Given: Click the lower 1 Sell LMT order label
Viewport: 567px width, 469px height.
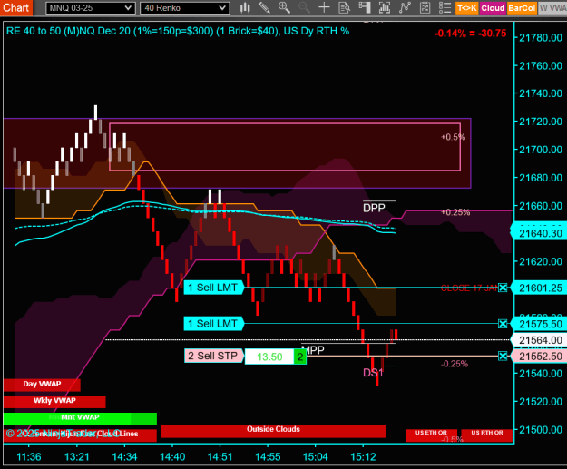Looking at the screenshot, I should pyautogui.click(x=214, y=324).
